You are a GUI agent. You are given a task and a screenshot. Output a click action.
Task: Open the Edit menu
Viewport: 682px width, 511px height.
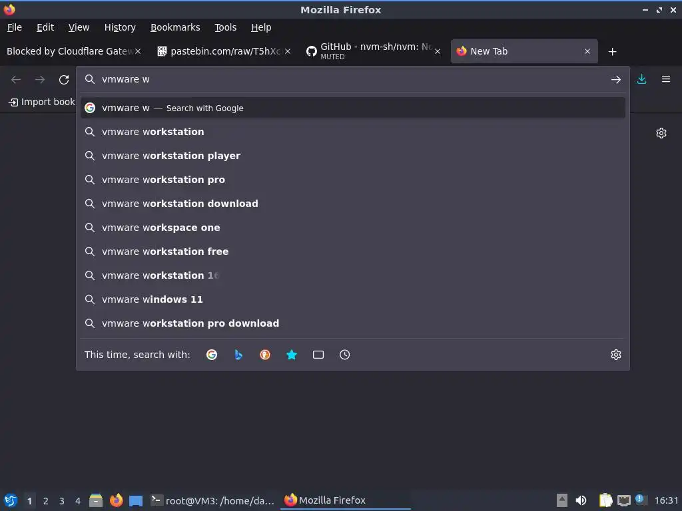[45, 27]
